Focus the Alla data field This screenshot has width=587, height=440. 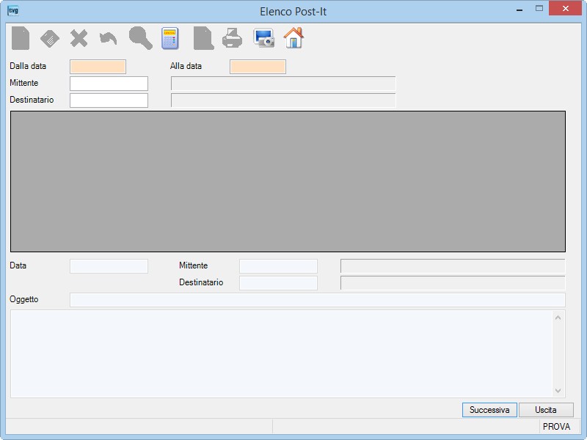(x=258, y=67)
